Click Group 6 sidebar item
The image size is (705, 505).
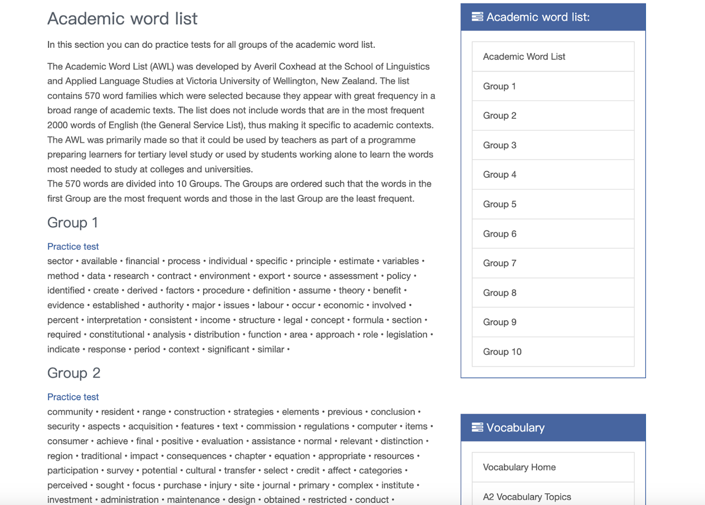point(500,233)
